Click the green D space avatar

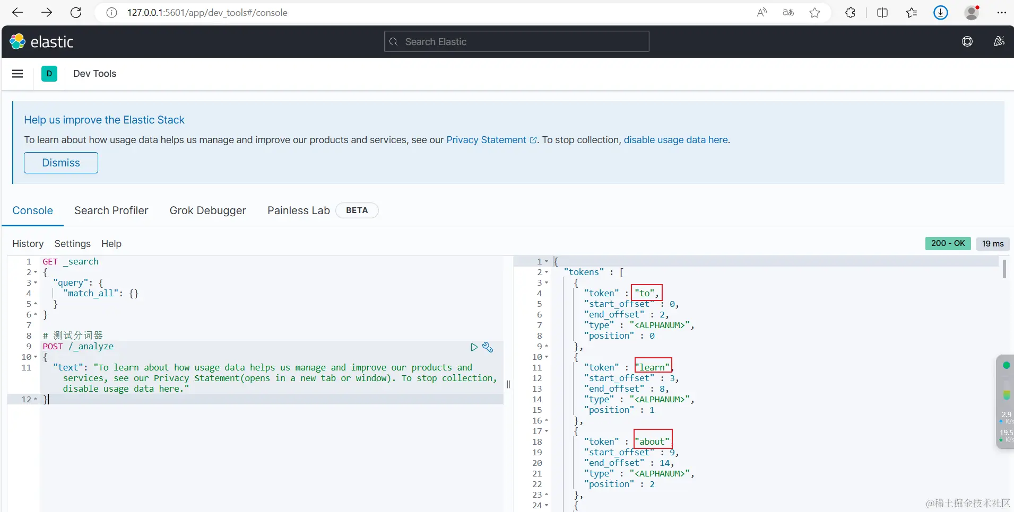coord(49,74)
